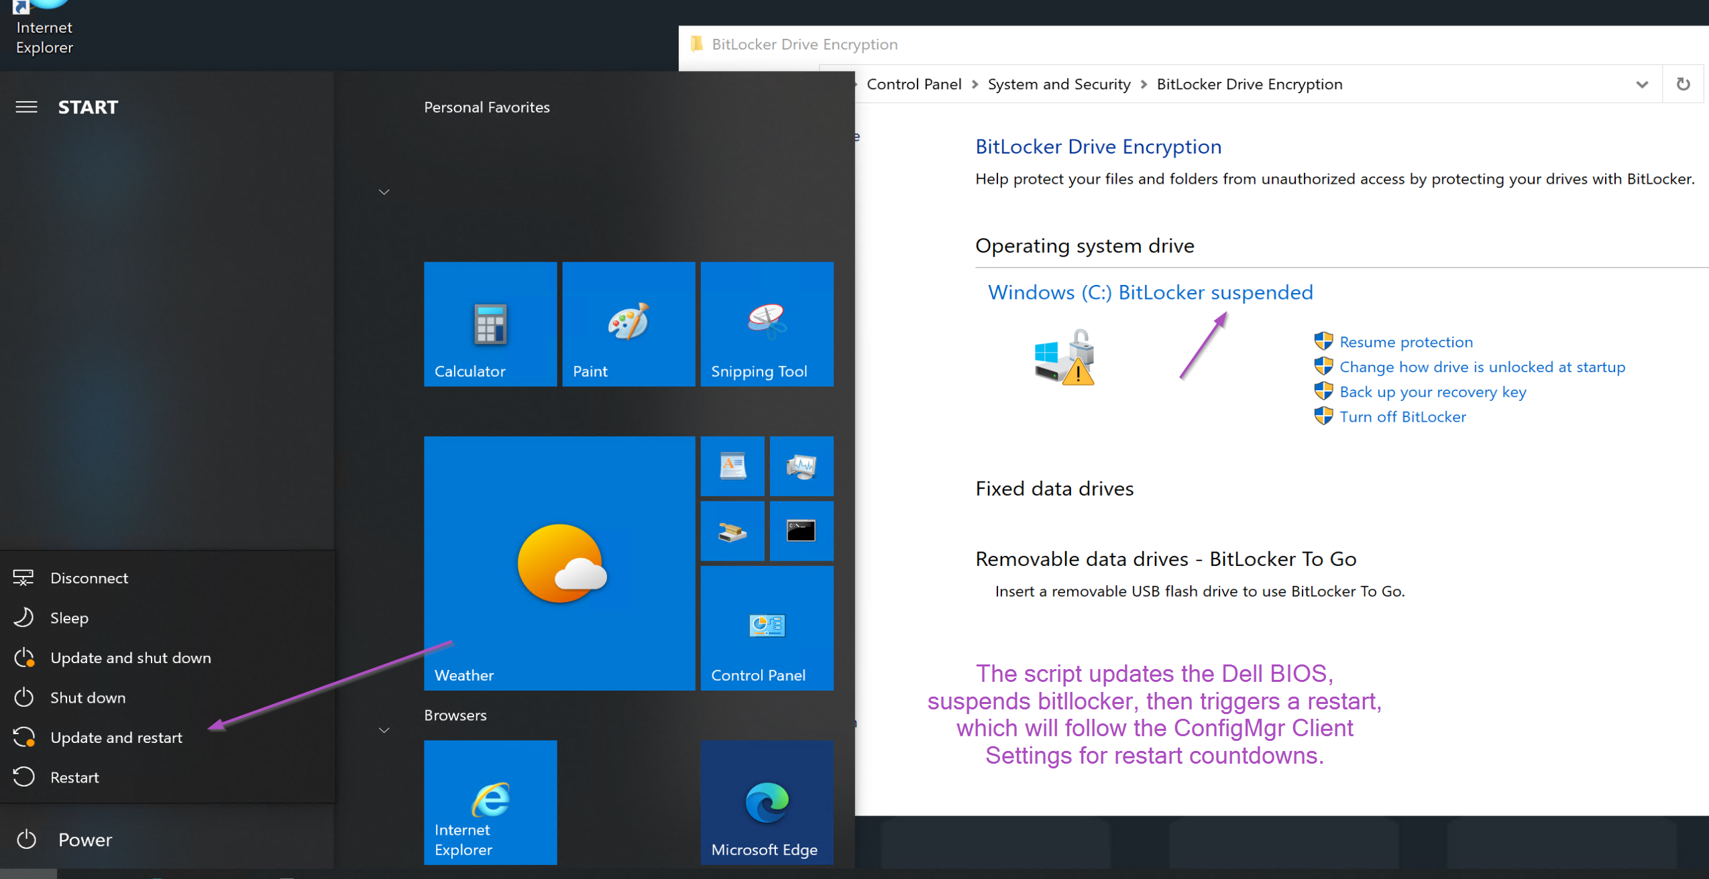Refresh the Control Panel address bar
This screenshot has width=1709, height=879.
pos(1683,84)
